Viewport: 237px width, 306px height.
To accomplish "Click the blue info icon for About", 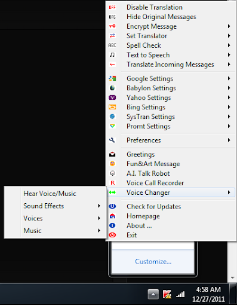I will (x=112, y=225).
